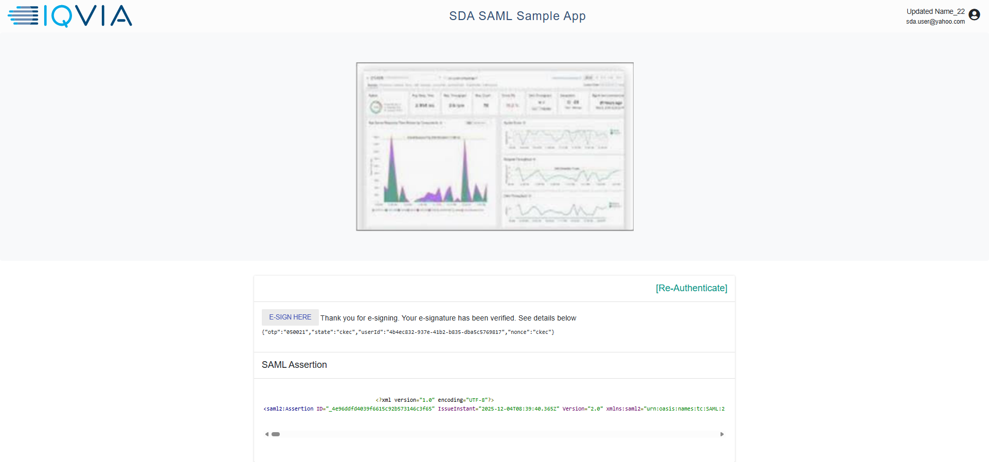The width and height of the screenshot is (989, 462).
Task: Click the e-signature verified thank you message
Action: click(x=448, y=318)
